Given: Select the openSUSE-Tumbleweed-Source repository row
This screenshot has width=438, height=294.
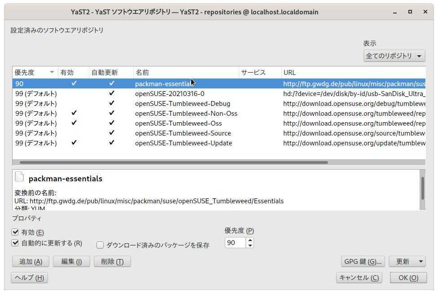Looking at the screenshot, I should [219, 133].
